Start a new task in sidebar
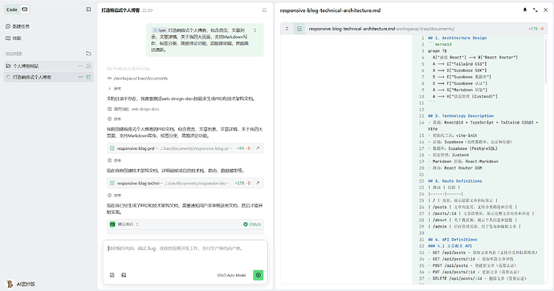 pyautogui.click(x=18, y=26)
